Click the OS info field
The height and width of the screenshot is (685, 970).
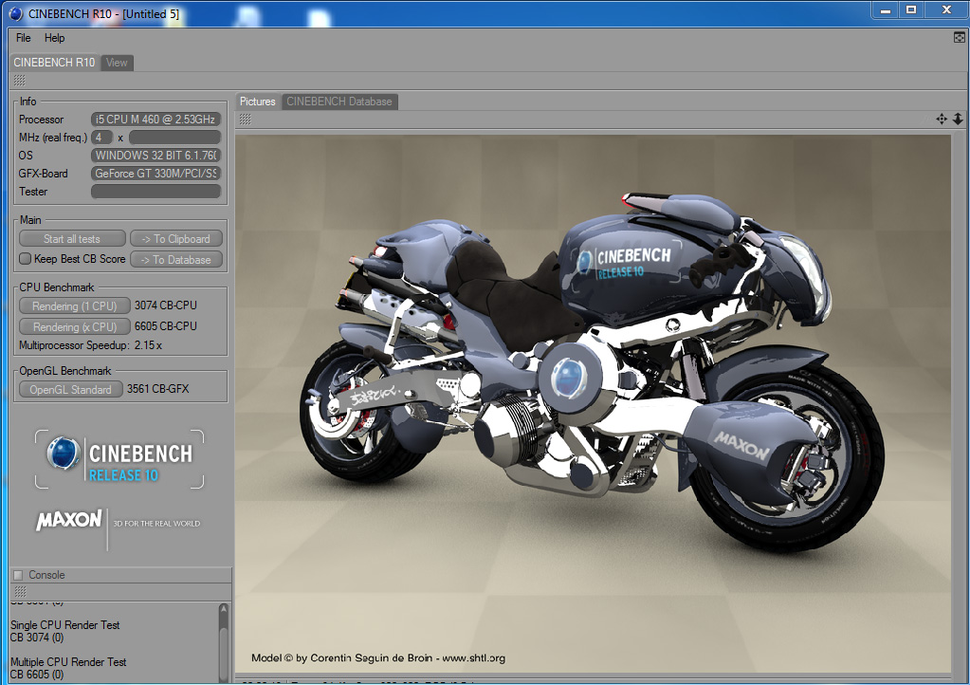click(x=156, y=156)
